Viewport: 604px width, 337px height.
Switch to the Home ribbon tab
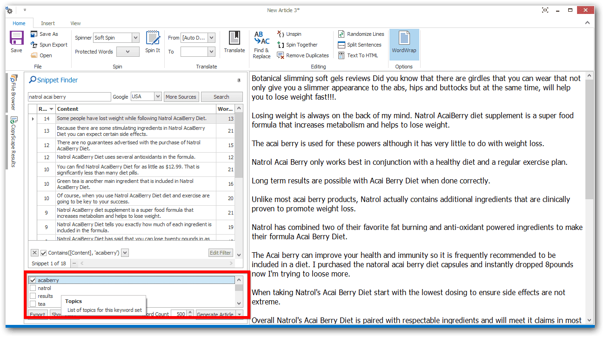click(19, 23)
